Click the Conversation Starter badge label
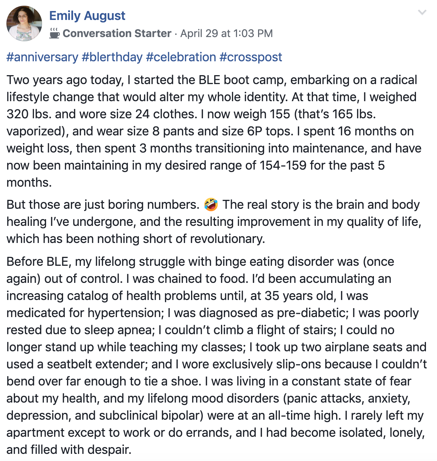The height and width of the screenshot is (461, 437). coord(117,33)
